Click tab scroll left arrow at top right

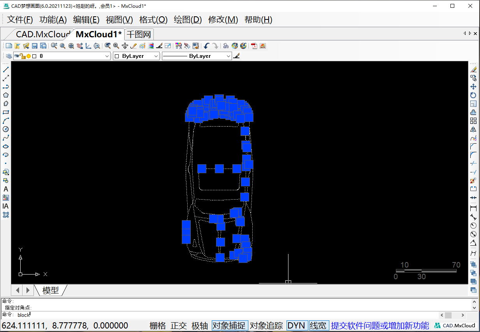point(465,33)
